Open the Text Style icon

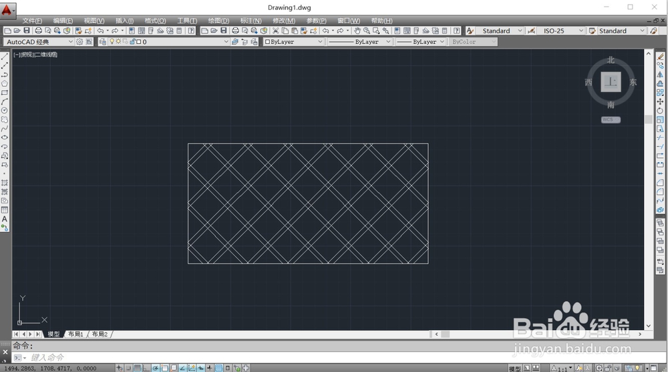[x=470, y=31]
